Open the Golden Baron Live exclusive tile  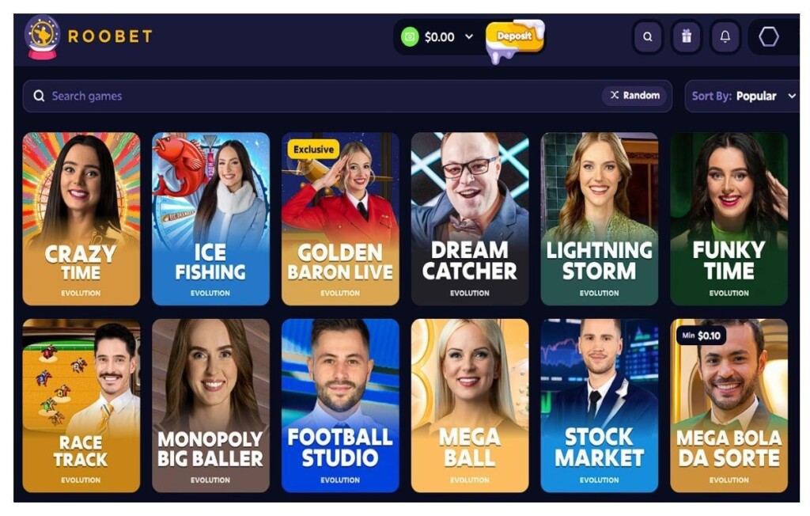(x=340, y=218)
